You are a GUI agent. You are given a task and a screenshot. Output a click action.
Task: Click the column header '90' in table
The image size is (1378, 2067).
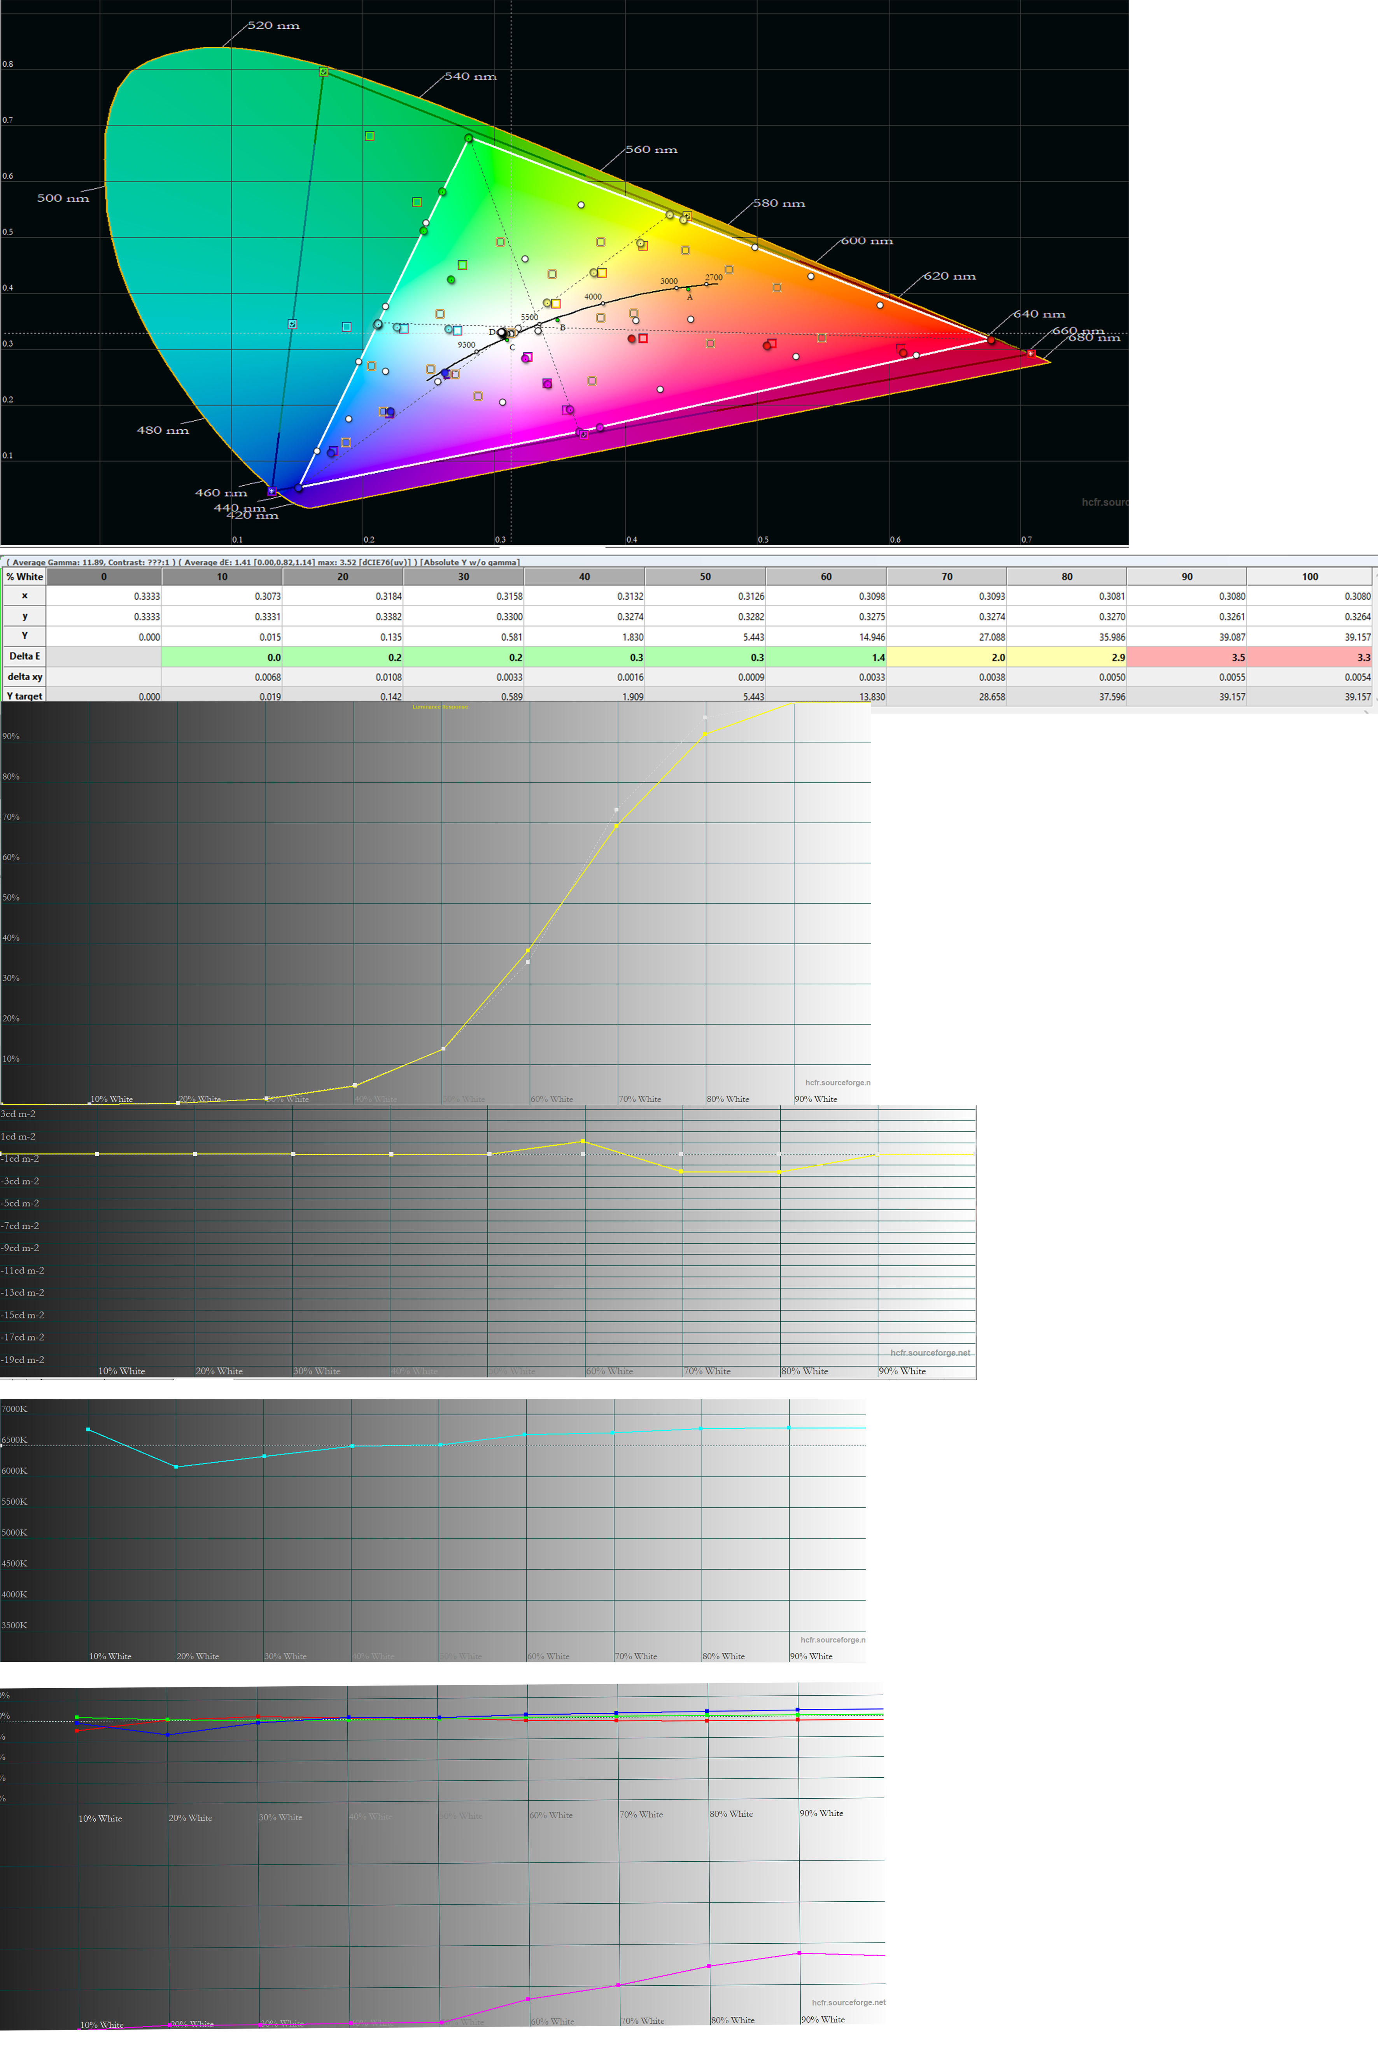(1186, 576)
